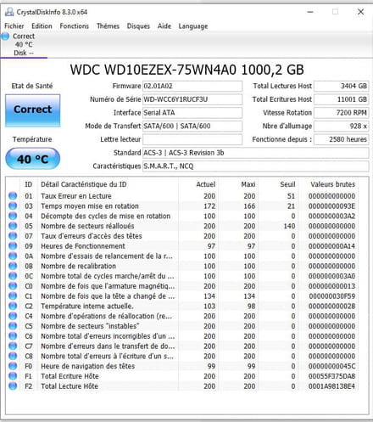
Task: Click the CrystalDiskInfo app icon in title bar
Action: point(9,12)
